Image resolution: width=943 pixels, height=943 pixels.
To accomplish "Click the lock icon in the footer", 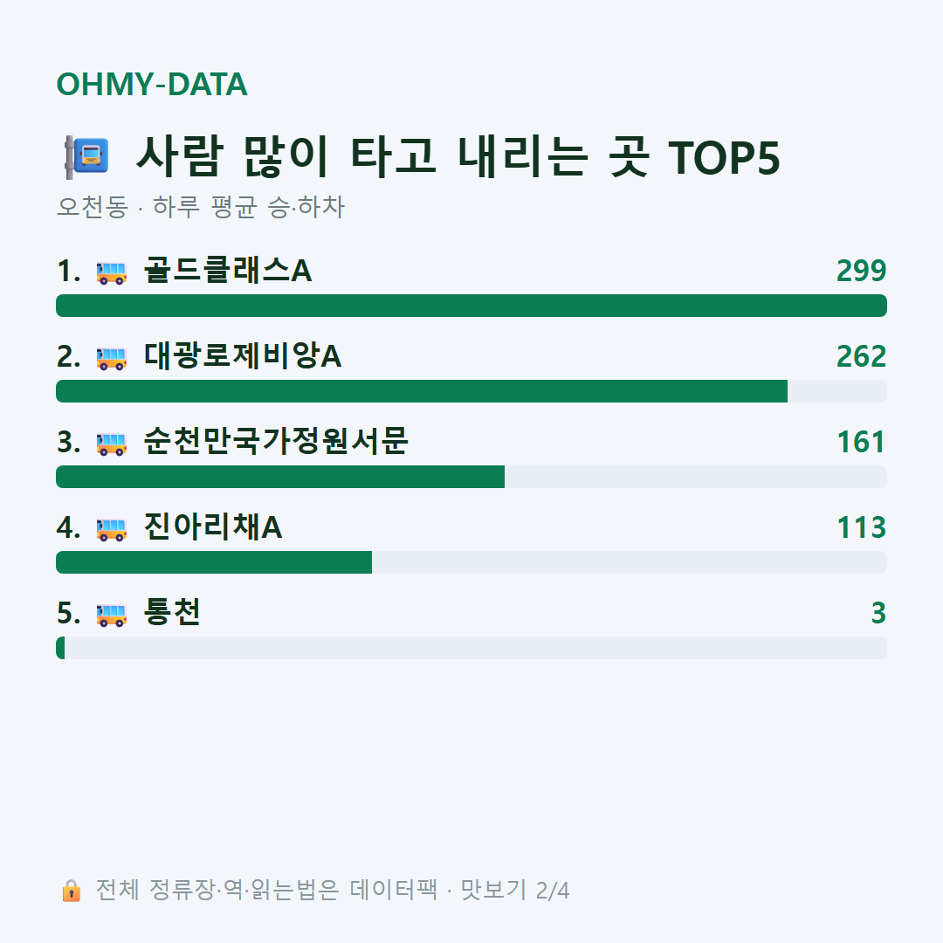I will (x=71, y=890).
